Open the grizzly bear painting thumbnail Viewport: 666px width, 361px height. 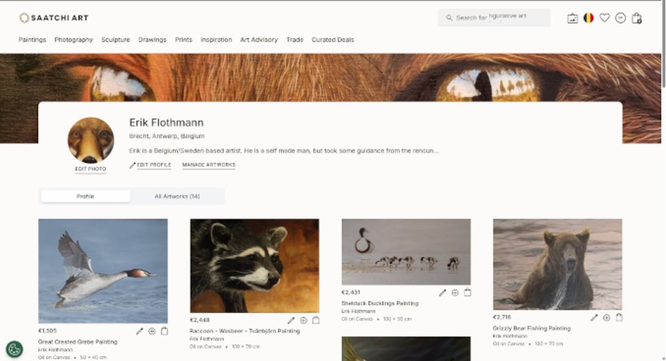558,264
